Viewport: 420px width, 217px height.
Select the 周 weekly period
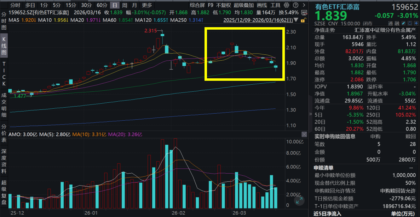(x=125, y=5)
